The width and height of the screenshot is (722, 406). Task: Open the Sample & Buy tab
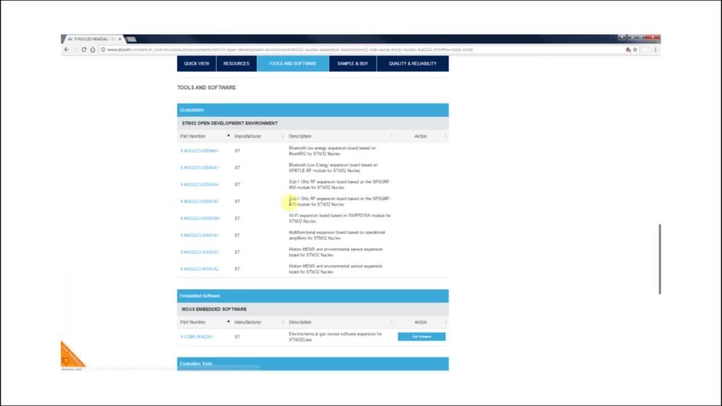[x=353, y=64]
